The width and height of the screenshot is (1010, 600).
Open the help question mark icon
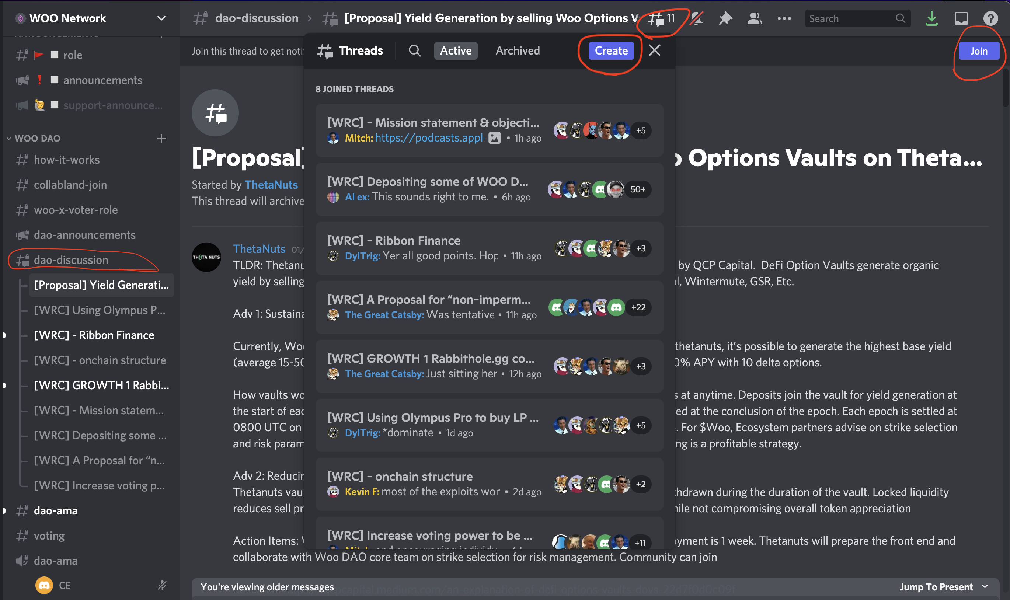point(990,18)
